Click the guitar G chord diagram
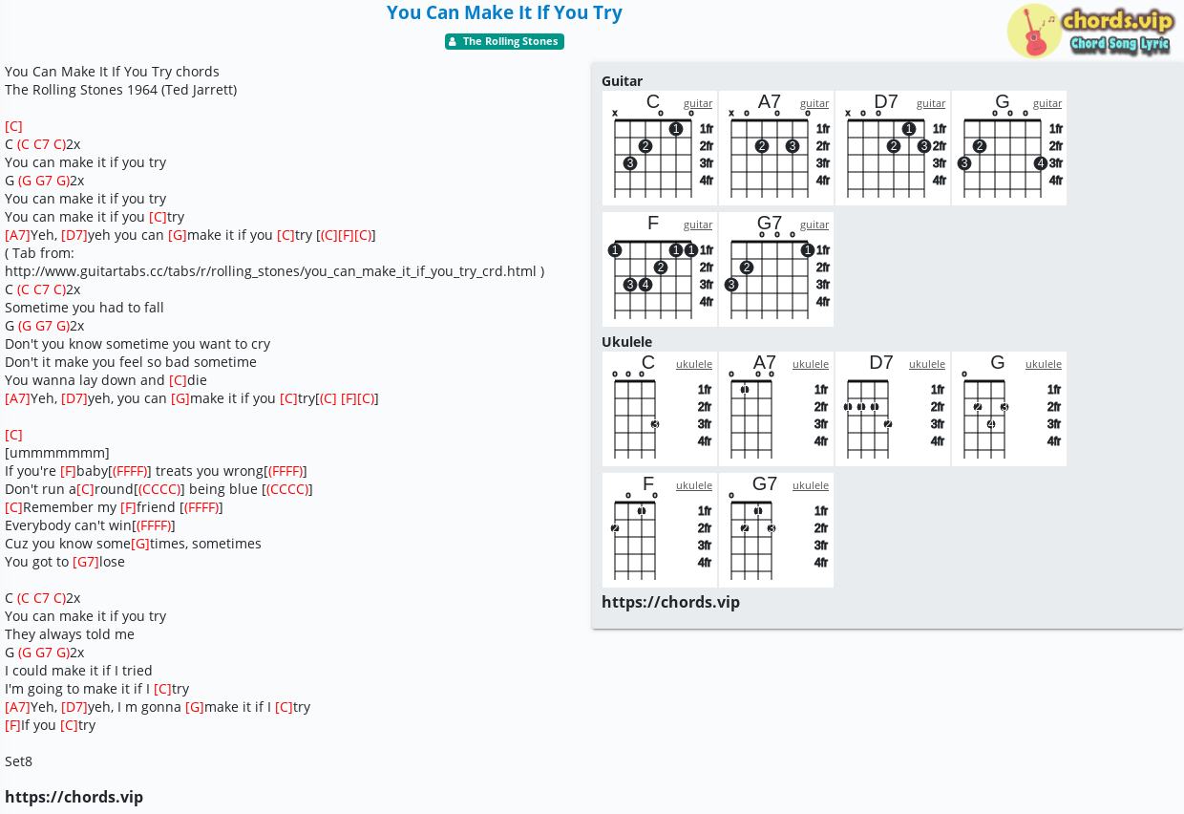 [x=1009, y=148]
